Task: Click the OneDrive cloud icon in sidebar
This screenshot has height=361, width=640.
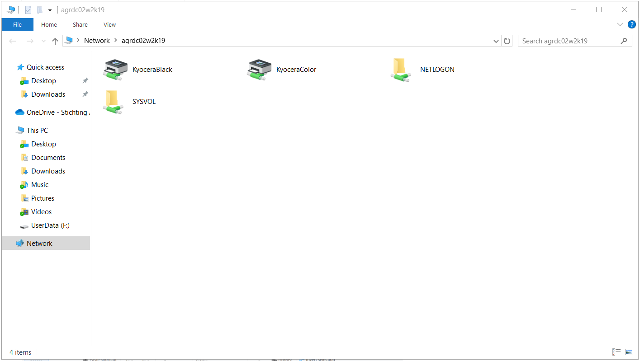Action: coord(19,113)
